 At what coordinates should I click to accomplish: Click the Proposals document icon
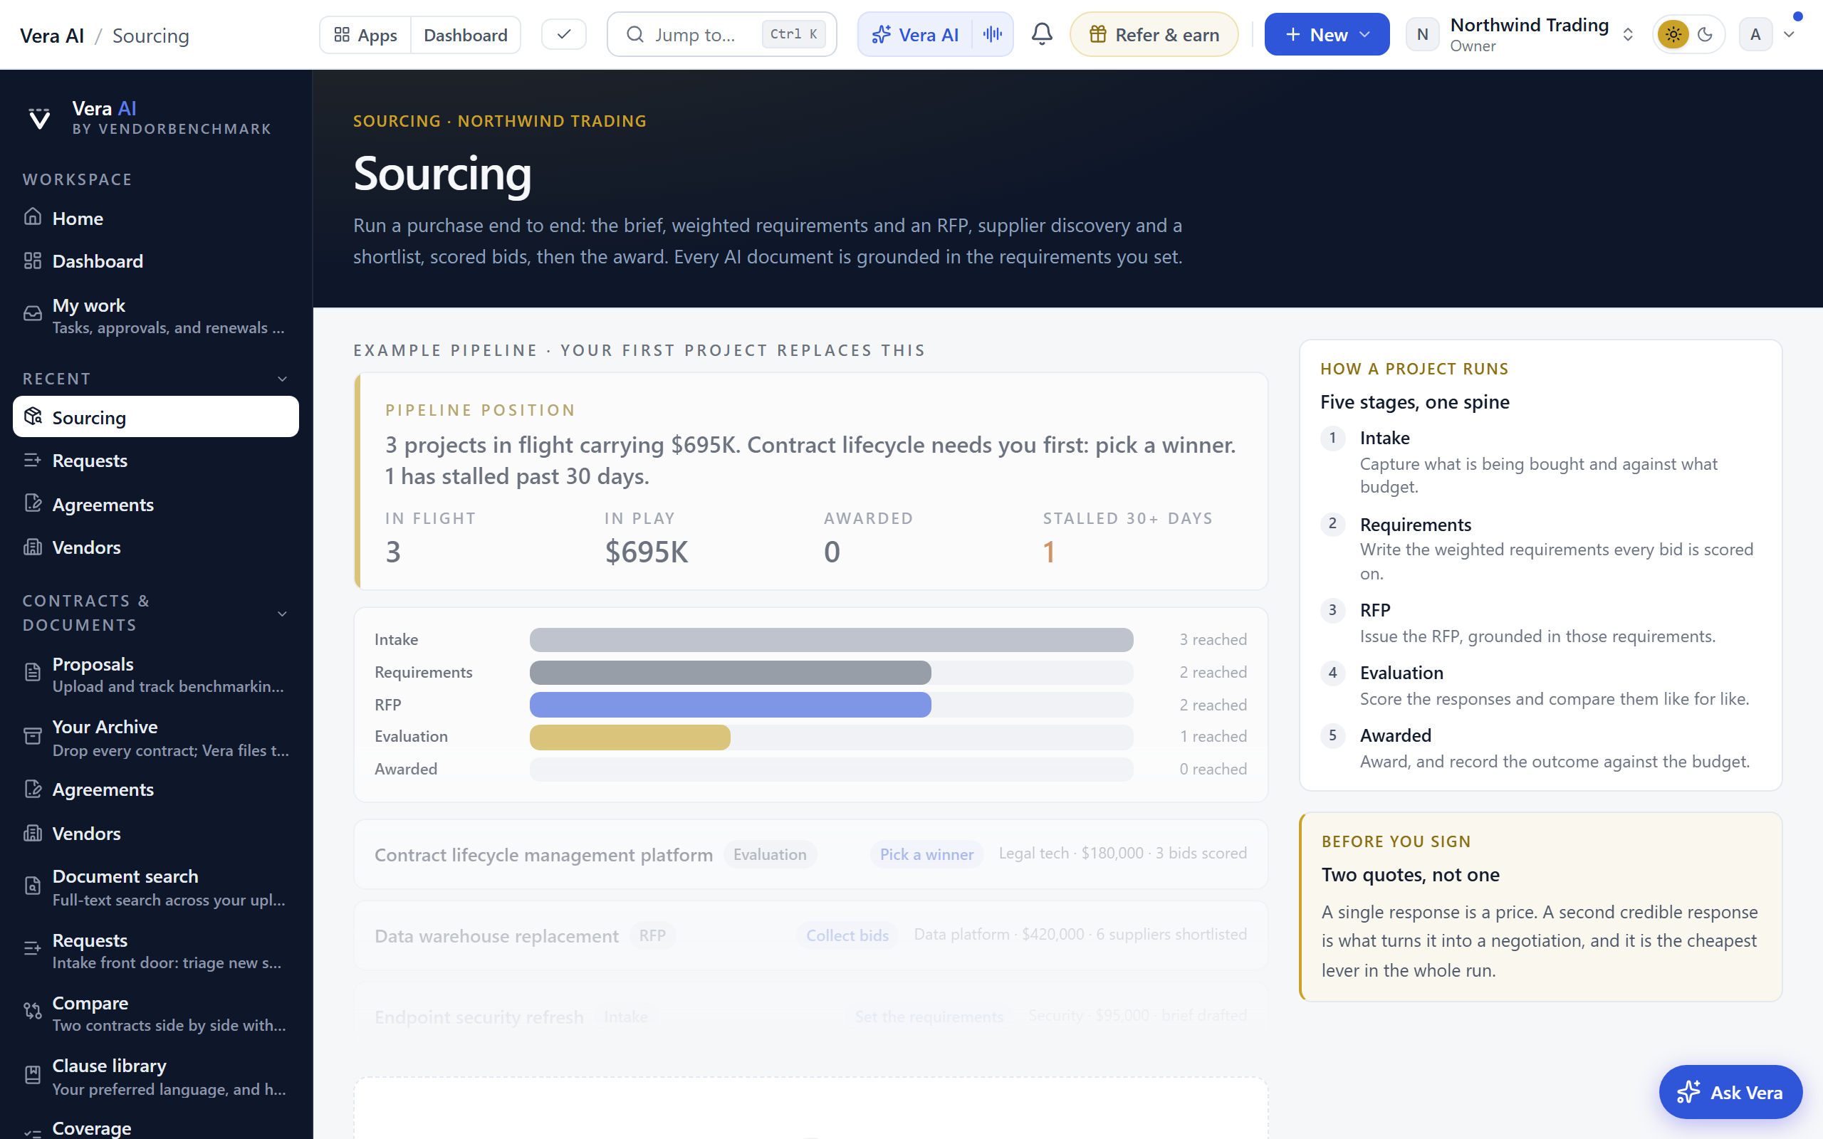[x=32, y=673]
